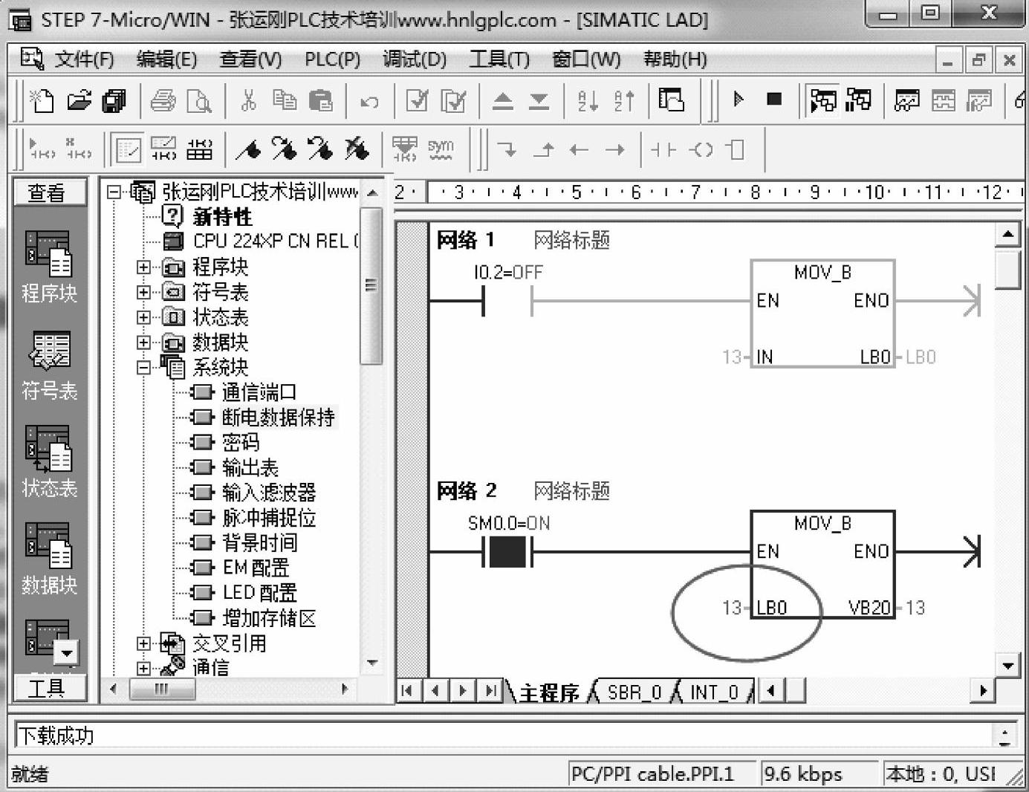Toggle the status chart monitoring icon

(x=907, y=100)
